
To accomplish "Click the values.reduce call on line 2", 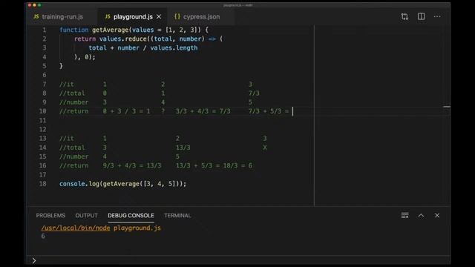I will pyautogui.click(x=122, y=39).
